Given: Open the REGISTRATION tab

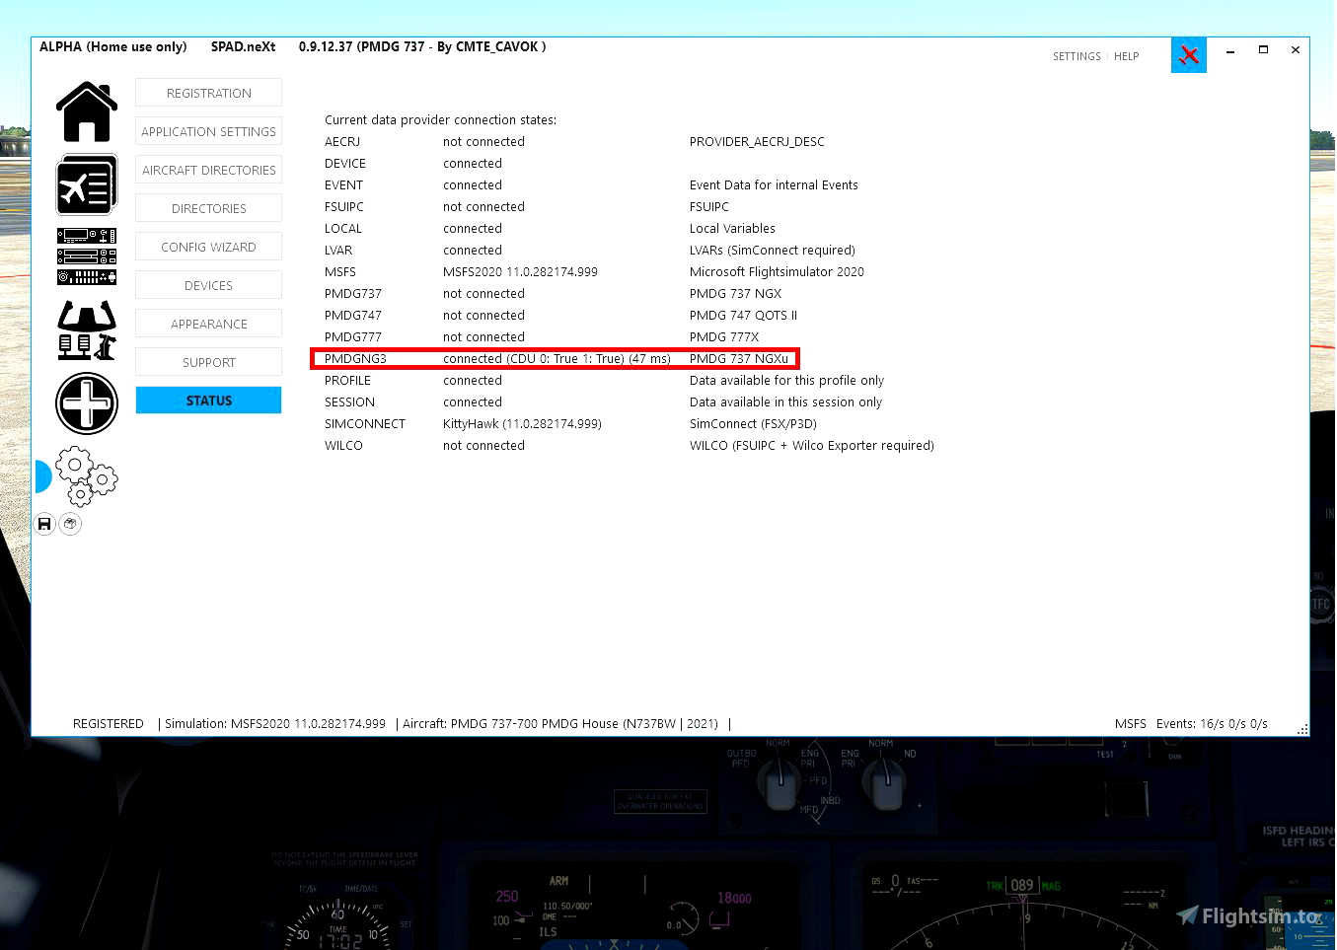Looking at the screenshot, I should (x=208, y=93).
